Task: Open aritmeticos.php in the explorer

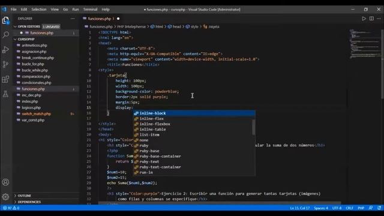Action: 46,46
